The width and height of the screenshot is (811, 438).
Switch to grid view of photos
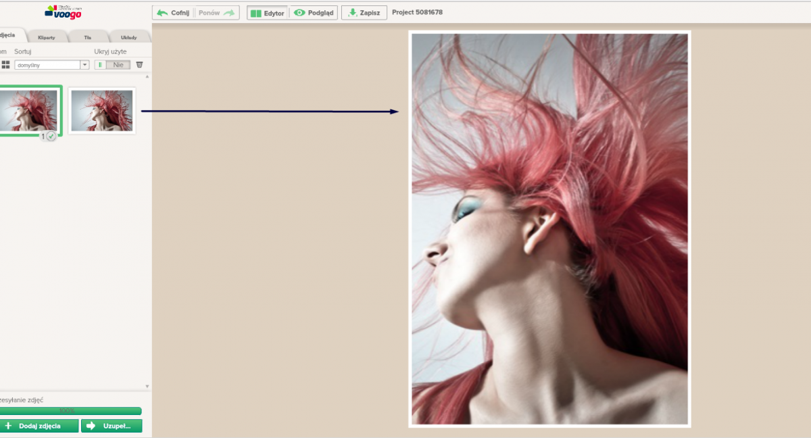[5, 65]
